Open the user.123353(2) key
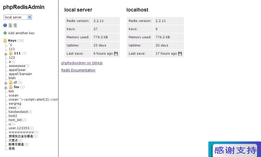 coord(21,128)
